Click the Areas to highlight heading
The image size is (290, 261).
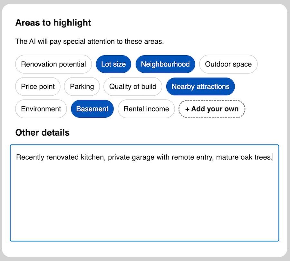(x=53, y=23)
